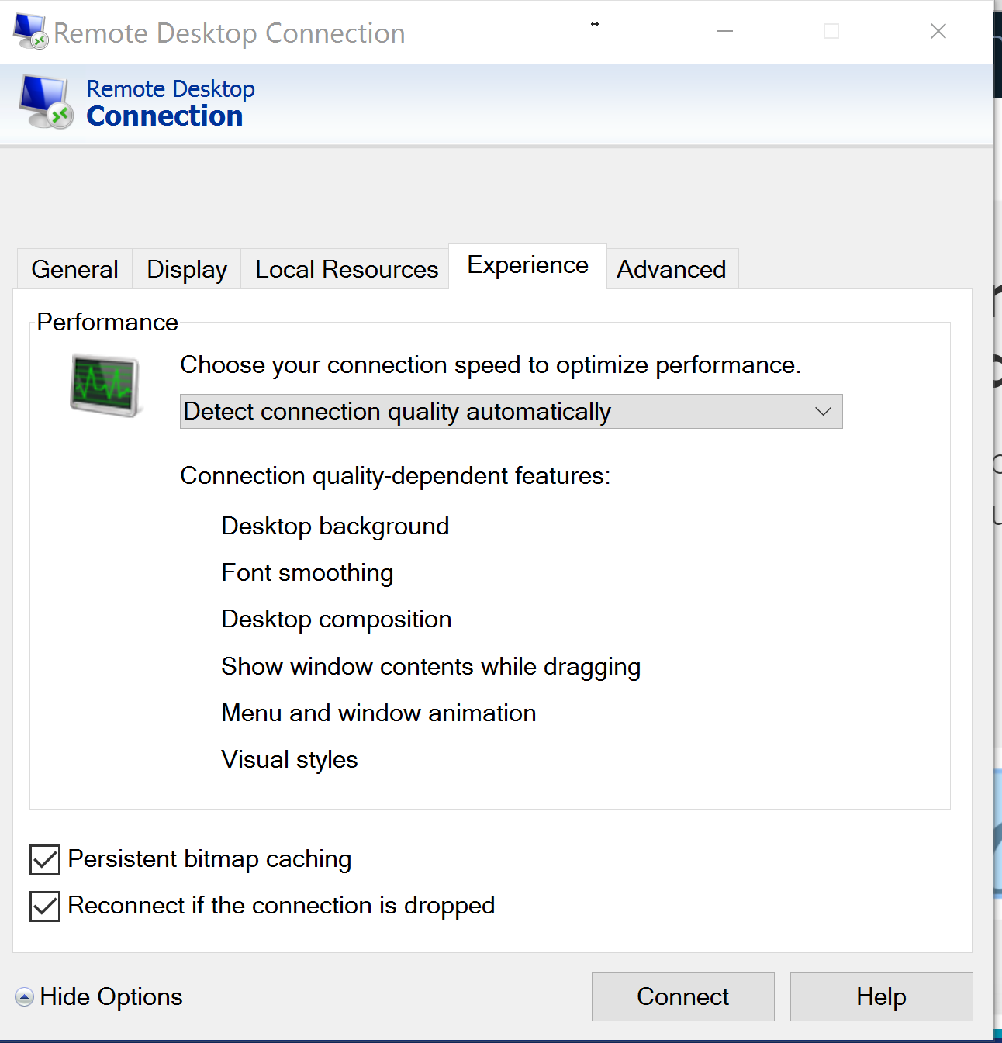This screenshot has height=1043, width=1002.
Task: Click the Hide Options arrow icon
Action: point(25,997)
